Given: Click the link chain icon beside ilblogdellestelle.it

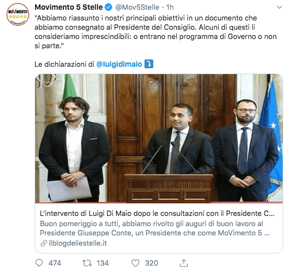Looking at the screenshot, I should click(43, 243).
